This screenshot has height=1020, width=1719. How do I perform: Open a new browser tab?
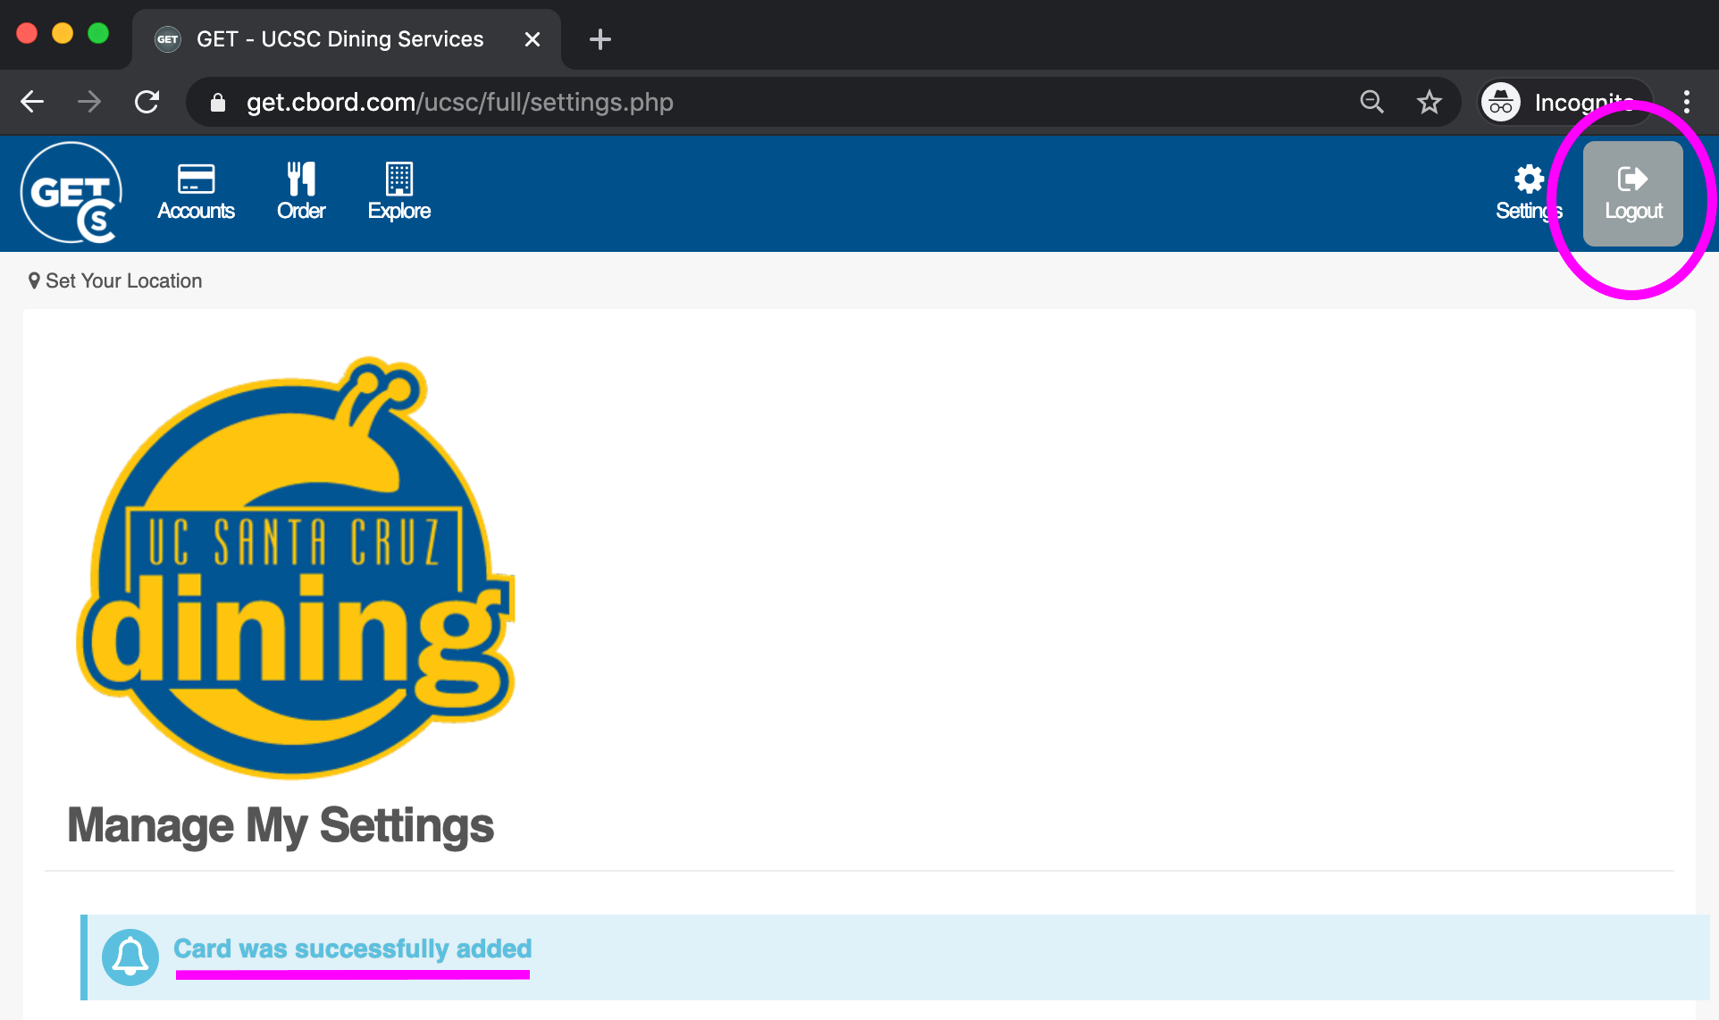point(600,39)
